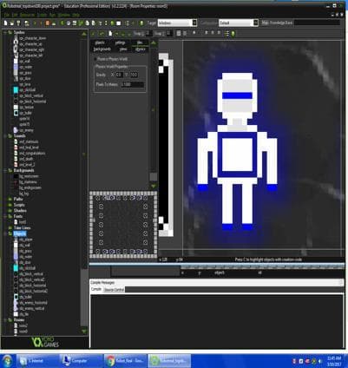Select obj_enemy_horizontal object in the tree
This screenshot has width=348, height=368.
click(33, 303)
